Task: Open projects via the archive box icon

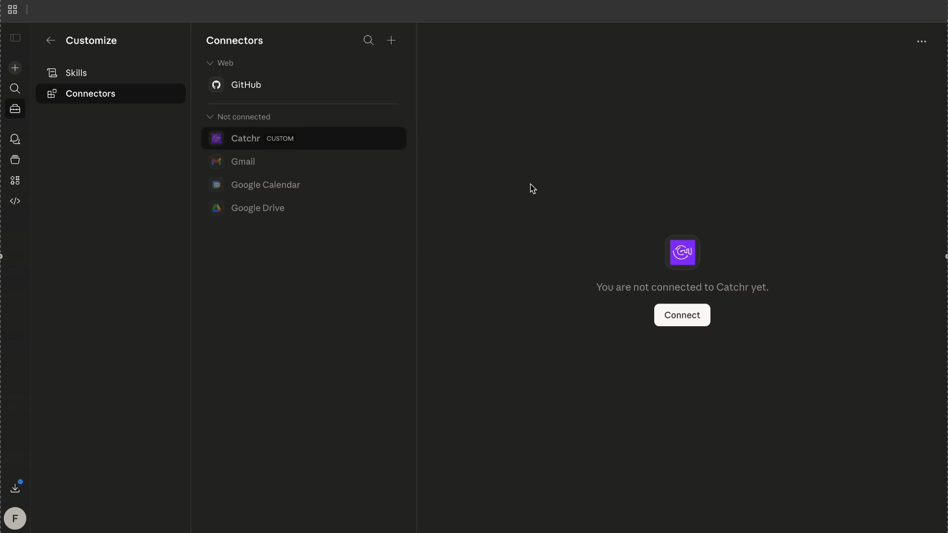Action: [15, 159]
